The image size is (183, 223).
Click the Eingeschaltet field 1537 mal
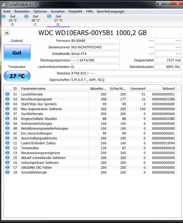point(168,60)
